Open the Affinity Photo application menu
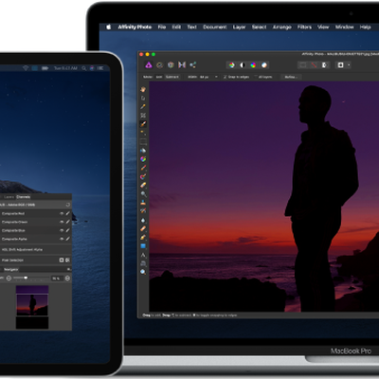 (135, 27)
